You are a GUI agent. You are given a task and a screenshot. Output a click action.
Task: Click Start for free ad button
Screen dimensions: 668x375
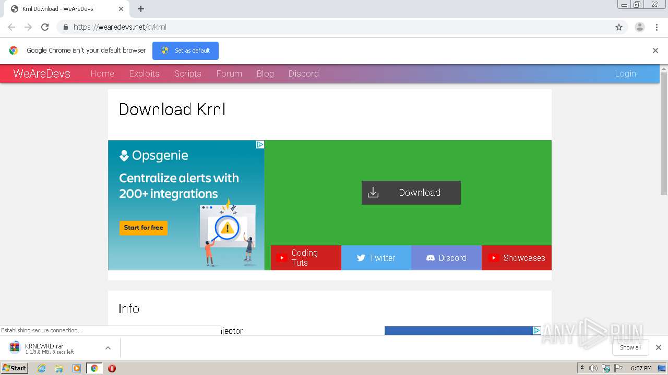[x=144, y=228]
